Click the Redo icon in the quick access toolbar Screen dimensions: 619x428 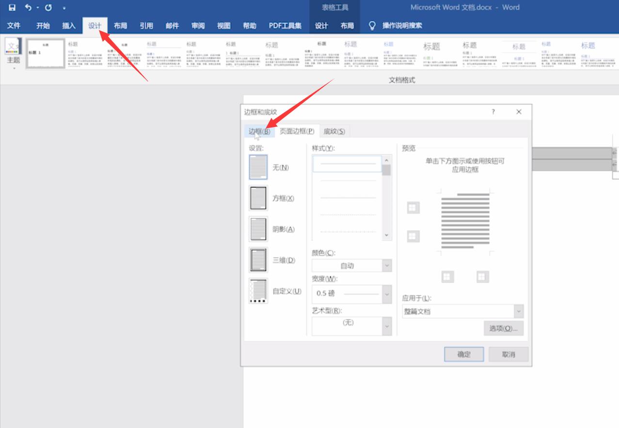coord(48,7)
